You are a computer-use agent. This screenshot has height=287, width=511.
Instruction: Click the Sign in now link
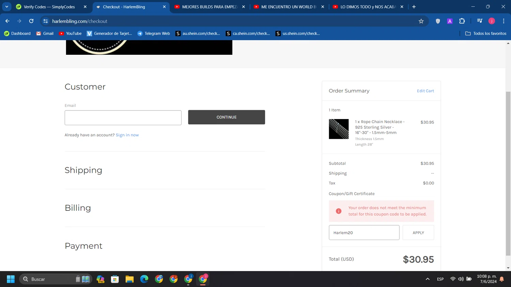point(127,135)
